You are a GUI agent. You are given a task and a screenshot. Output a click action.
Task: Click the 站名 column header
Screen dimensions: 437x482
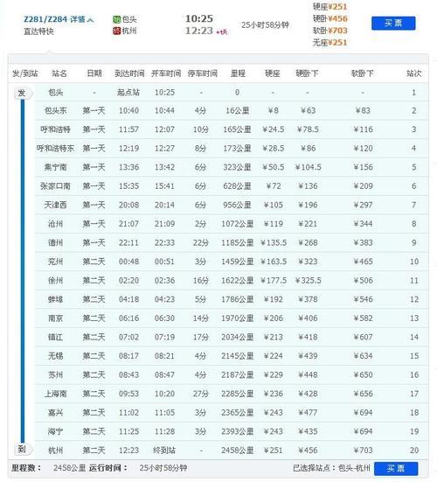pos(59,73)
